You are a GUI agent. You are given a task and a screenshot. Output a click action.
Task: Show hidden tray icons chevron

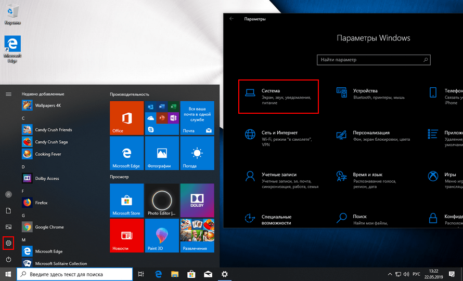tap(390, 274)
